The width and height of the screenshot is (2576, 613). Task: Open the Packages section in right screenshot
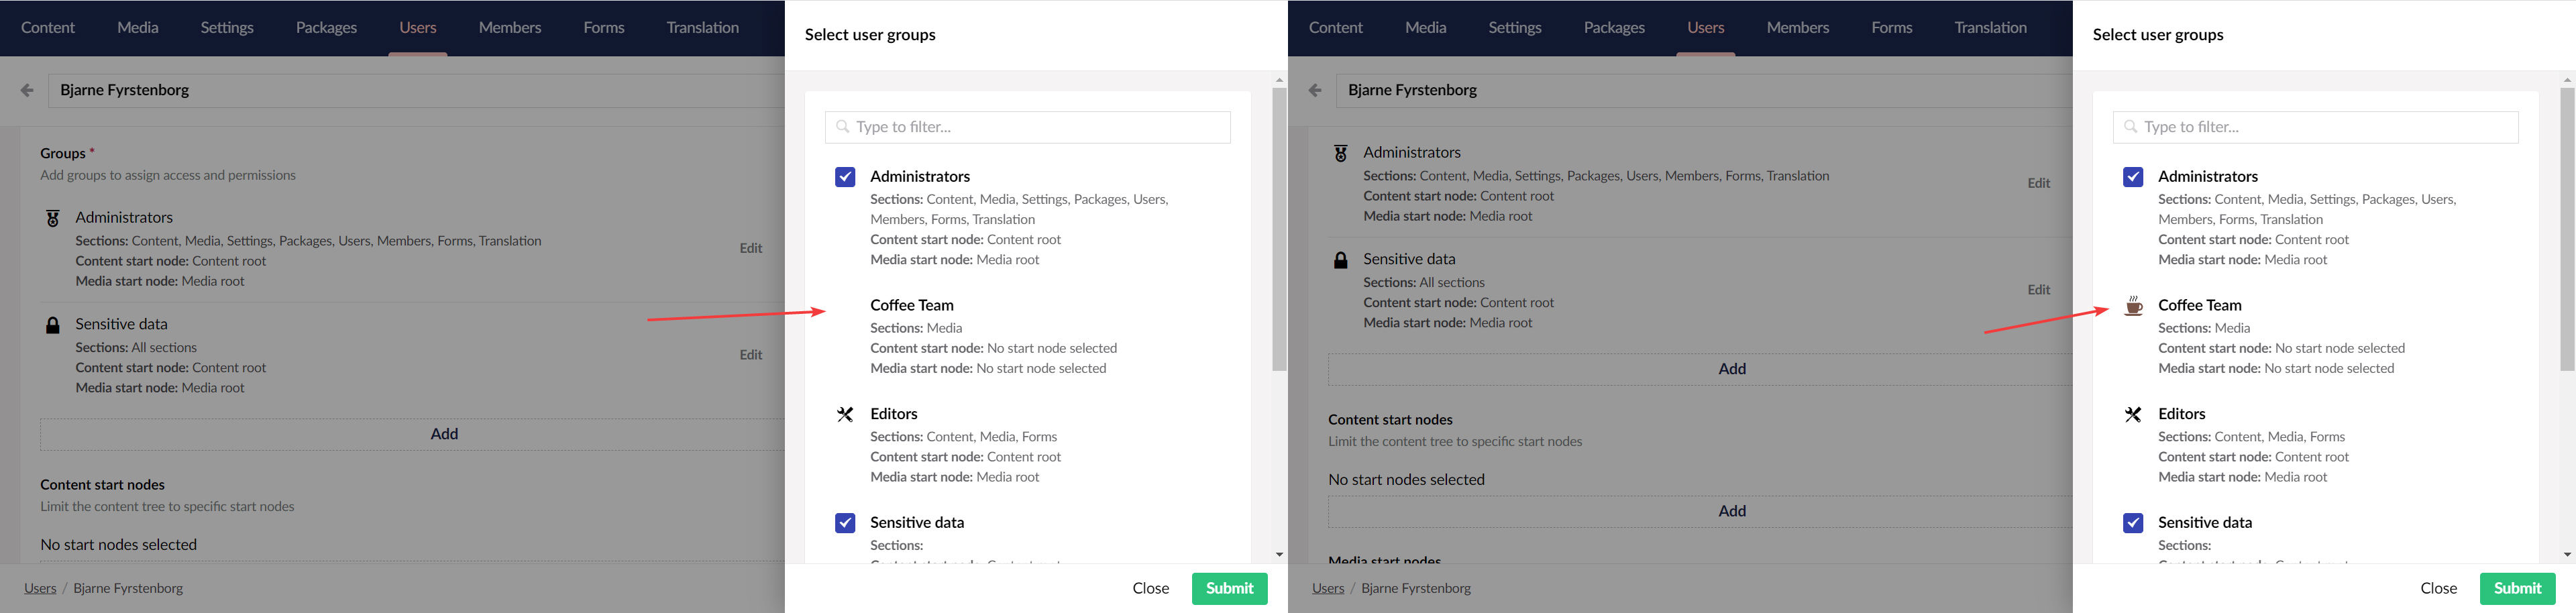pyautogui.click(x=1614, y=28)
